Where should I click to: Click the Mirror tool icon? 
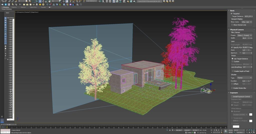pyautogui.click(x=99, y=1)
